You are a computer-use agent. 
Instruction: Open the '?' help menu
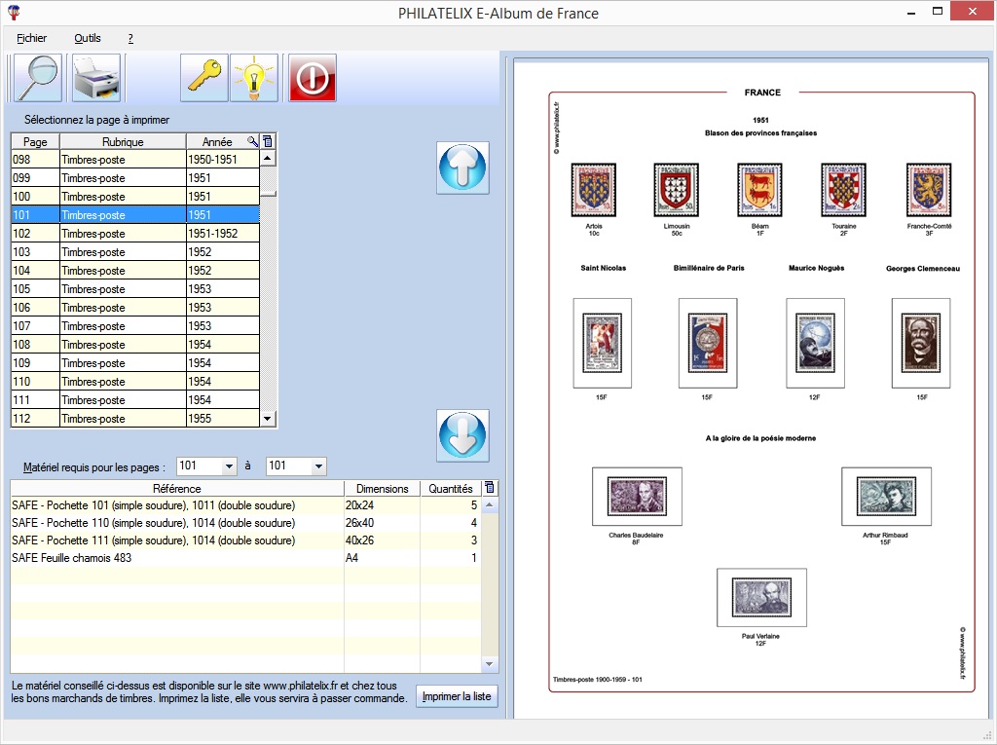[129, 38]
